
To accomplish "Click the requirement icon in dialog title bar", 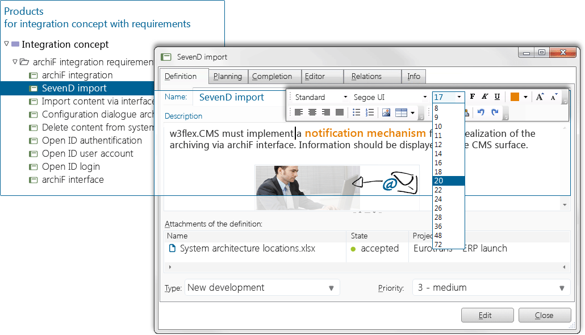I will [166, 57].
